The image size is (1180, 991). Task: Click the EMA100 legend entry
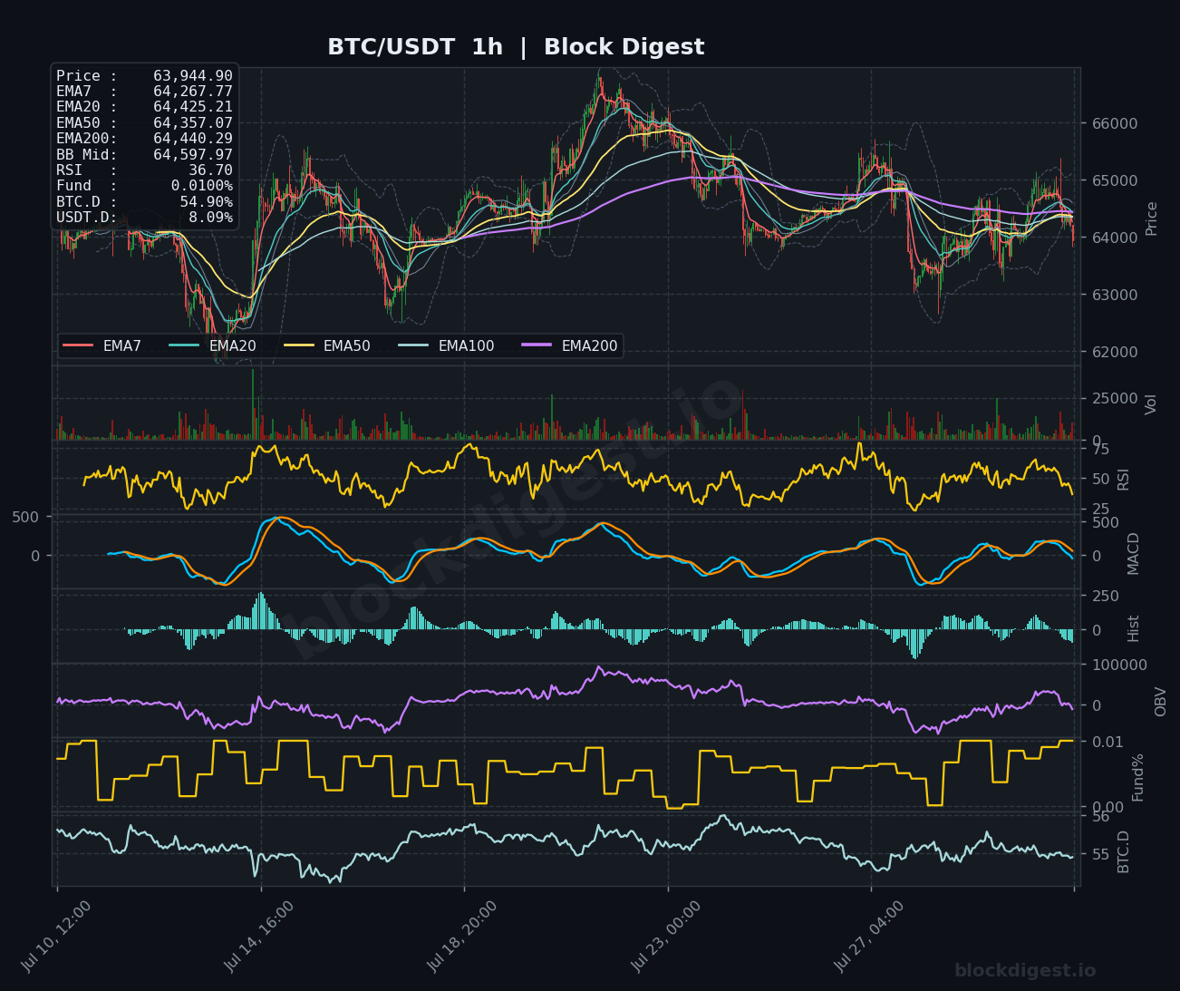tap(447, 346)
